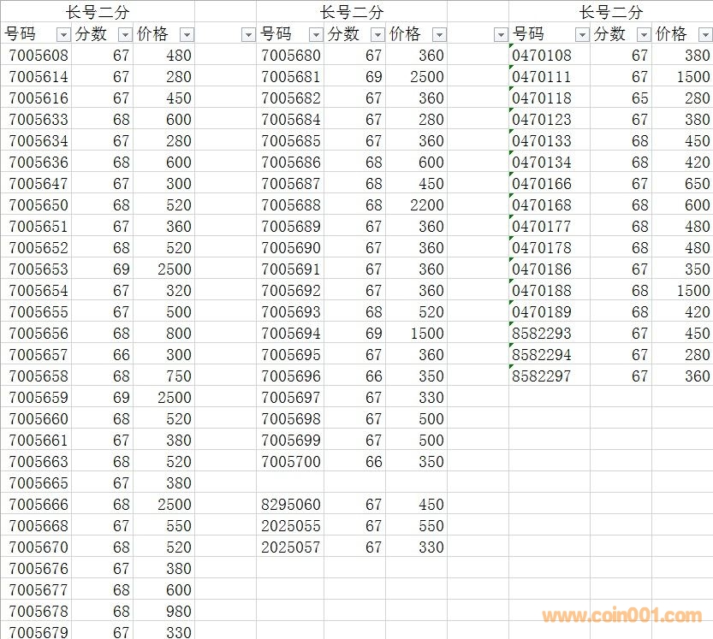Open filter arrow of blank column before middle 号码

click(248, 34)
